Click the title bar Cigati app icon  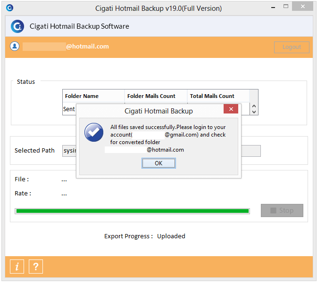(10, 8)
